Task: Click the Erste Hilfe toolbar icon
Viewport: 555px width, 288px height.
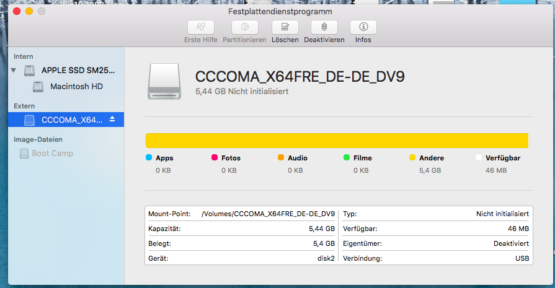Action: [201, 27]
